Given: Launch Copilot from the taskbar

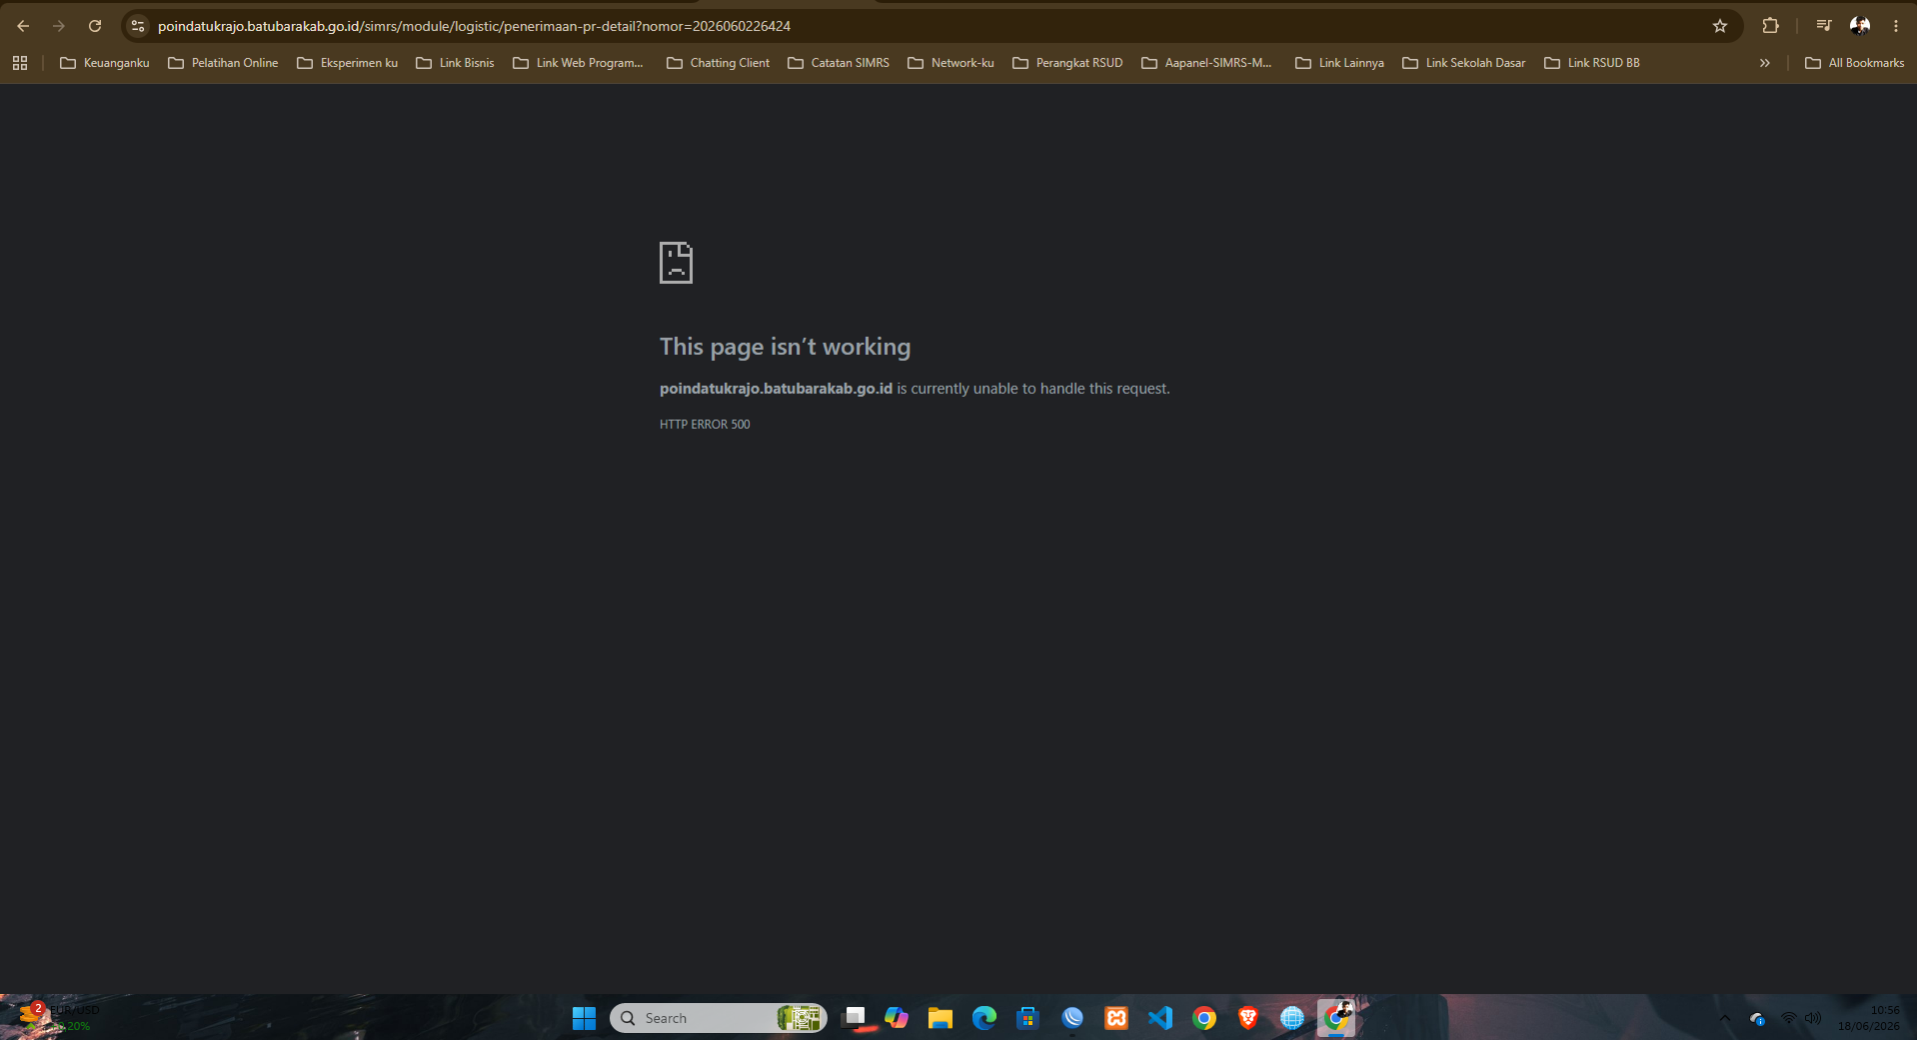Looking at the screenshot, I should 897,1018.
